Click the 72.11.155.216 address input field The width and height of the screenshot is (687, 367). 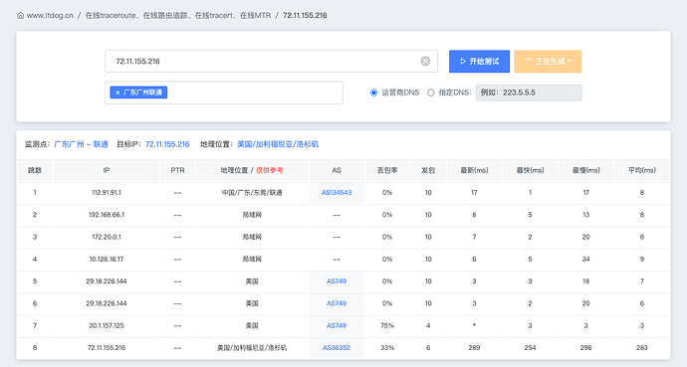pos(271,62)
